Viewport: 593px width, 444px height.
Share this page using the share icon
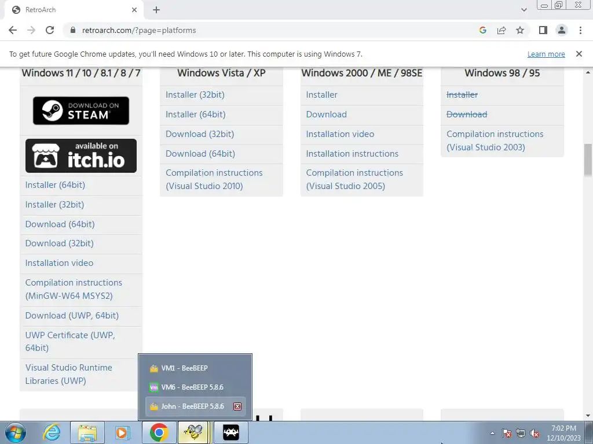[x=502, y=30]
